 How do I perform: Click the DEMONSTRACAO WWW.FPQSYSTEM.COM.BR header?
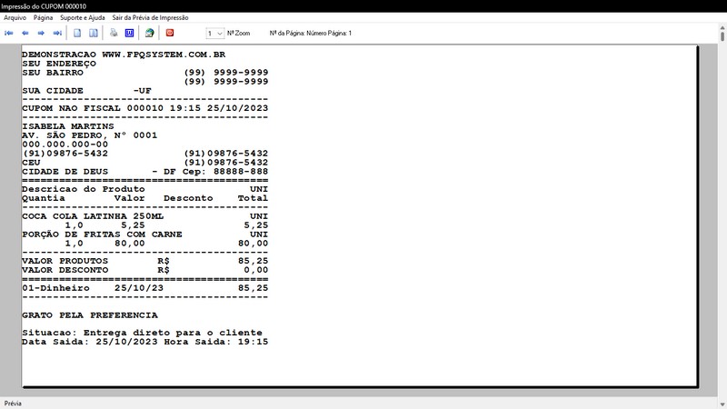click(124, 55)
